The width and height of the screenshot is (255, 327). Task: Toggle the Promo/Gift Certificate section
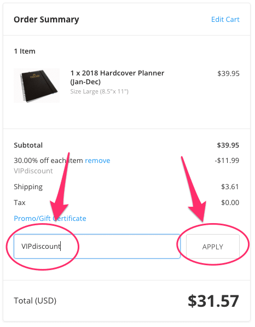point(50,218)
